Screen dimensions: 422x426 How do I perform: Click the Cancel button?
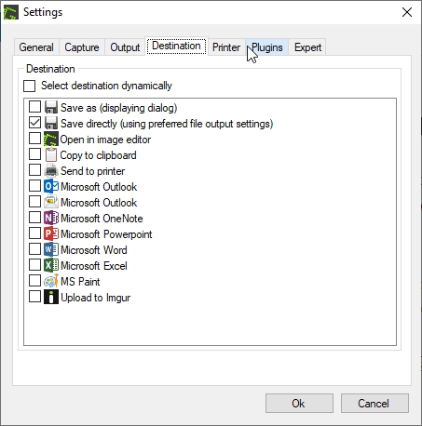tap(374, 404)
